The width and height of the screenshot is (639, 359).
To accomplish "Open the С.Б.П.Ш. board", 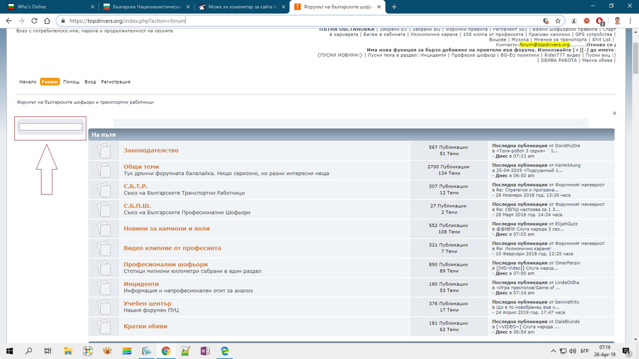I will pos(137,205).
